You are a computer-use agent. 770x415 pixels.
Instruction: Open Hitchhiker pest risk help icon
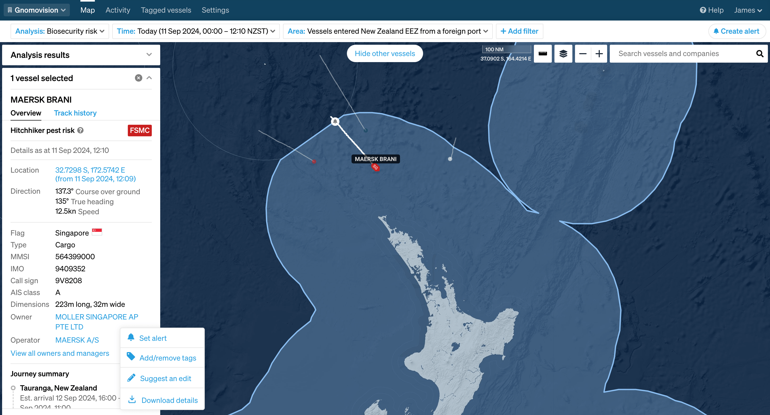pyautogui.click(x=80, y=131)
